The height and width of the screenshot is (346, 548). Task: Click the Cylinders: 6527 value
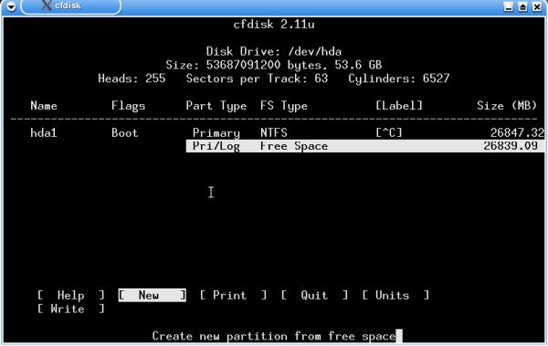point(399,79)
